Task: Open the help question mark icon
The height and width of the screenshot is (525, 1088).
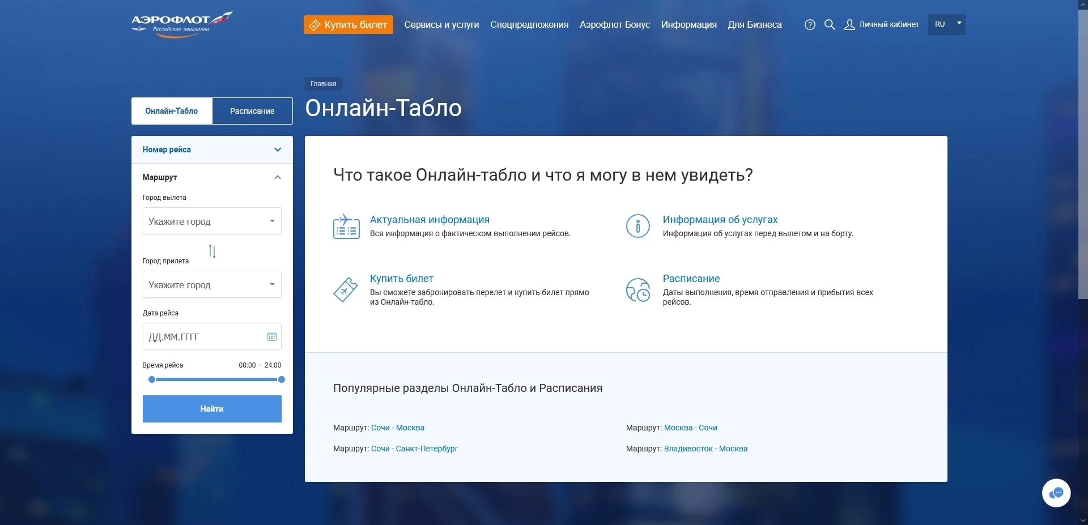Action: pos(810,25)
